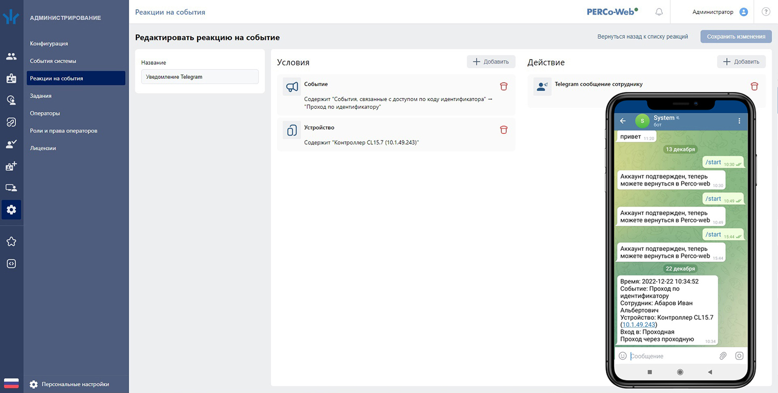Select Реакции на события menu item
778x393 pixels.
click(x=76, y=78)
